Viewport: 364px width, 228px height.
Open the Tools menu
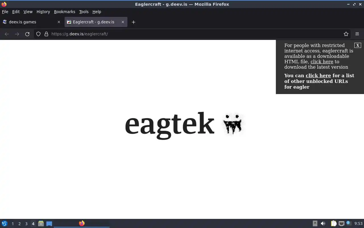pyautogui.click(x=84, y=12)
